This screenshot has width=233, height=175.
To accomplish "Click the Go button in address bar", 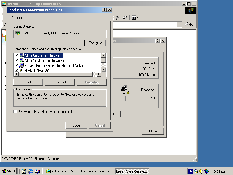I will coord(189,24).
